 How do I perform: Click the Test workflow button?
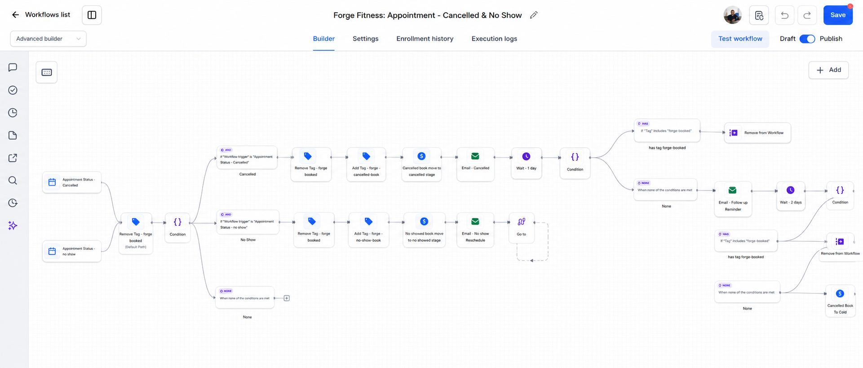[x=740, y=39]
